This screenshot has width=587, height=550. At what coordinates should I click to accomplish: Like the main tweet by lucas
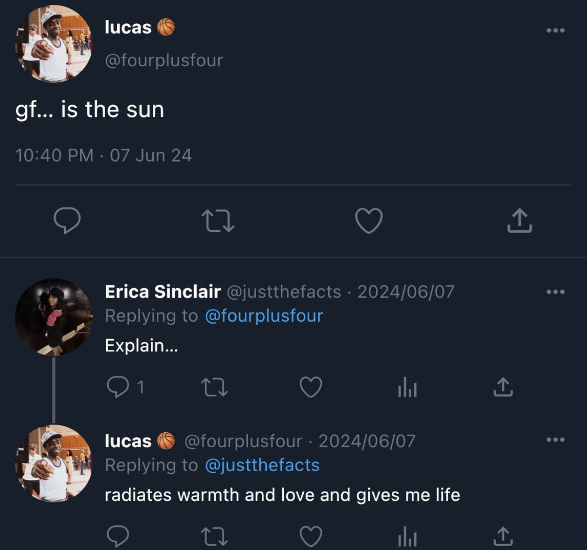coord(368,220)
